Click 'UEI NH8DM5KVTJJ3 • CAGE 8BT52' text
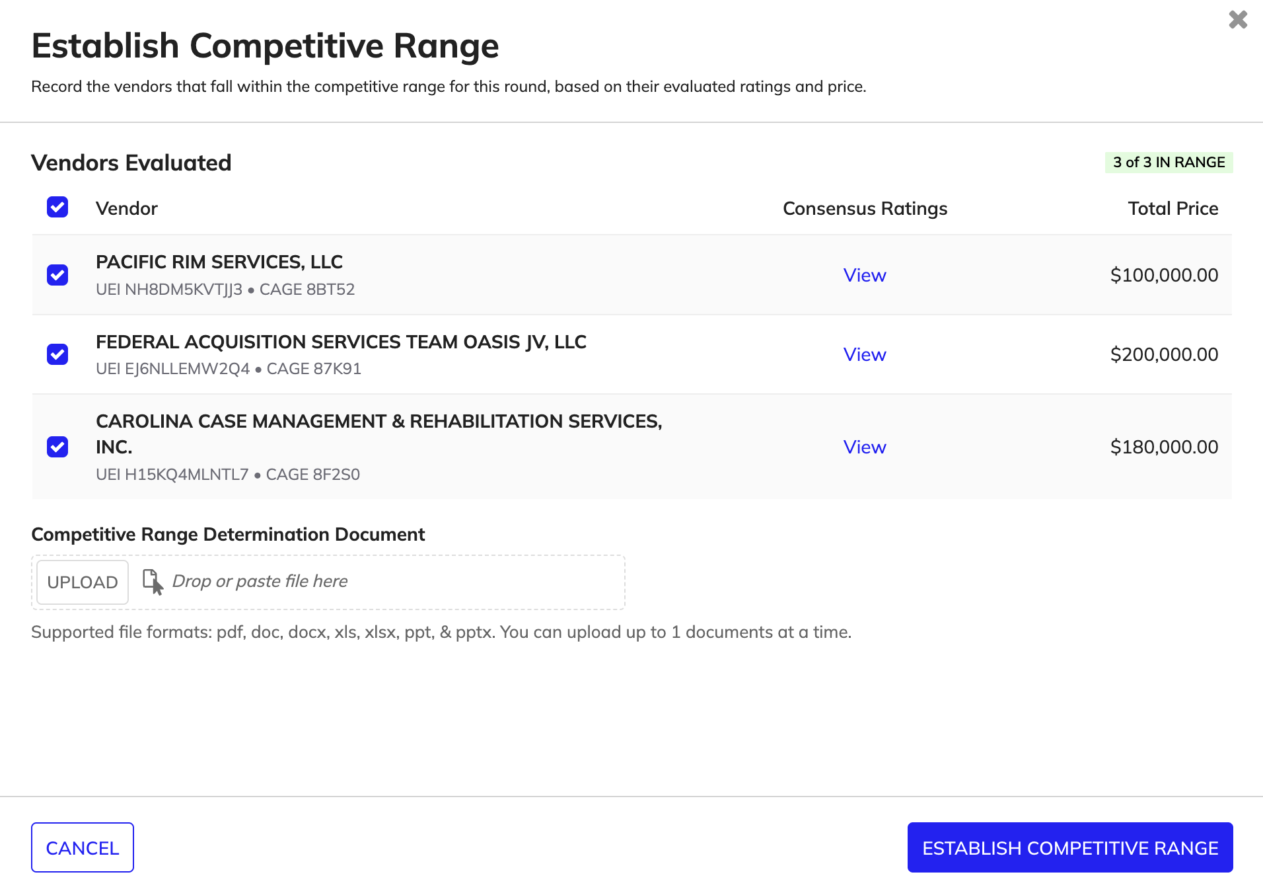 pos(225,290)
